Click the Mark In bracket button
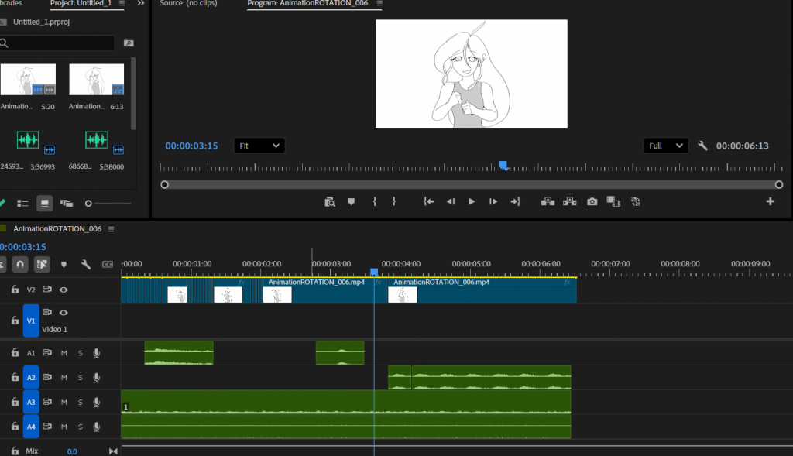This screenshot has height=456, width=793. tap(374, 201)
